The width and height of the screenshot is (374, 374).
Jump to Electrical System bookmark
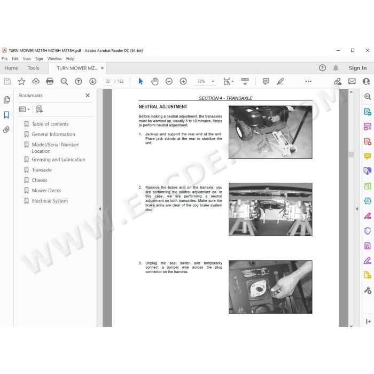point(50,201)
